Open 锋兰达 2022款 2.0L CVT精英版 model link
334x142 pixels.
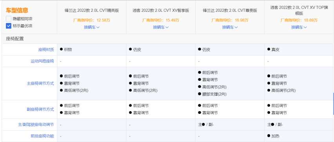coord(92,11)
